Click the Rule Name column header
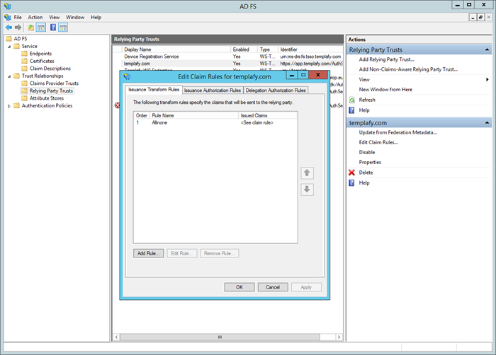 194,115
